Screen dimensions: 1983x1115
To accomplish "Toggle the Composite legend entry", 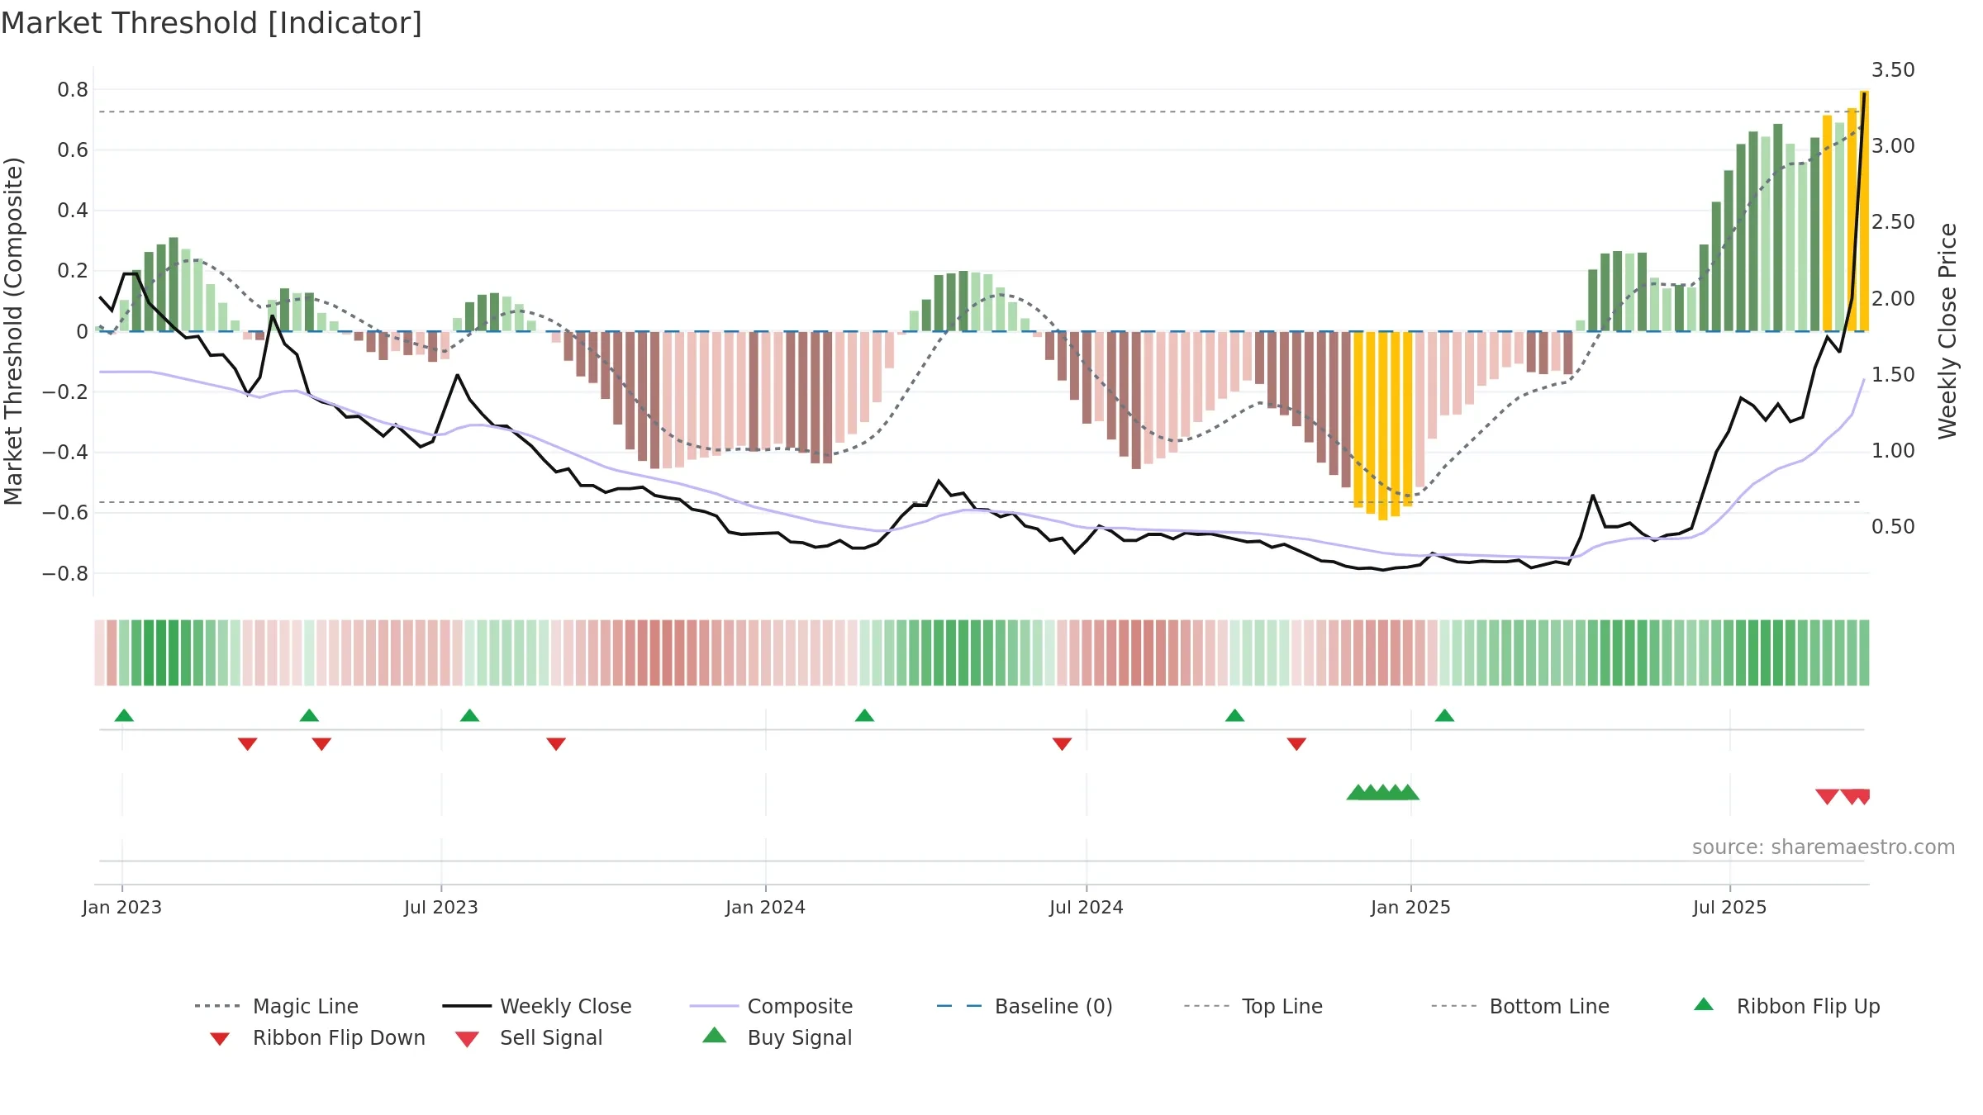I will pos(771,1006).
